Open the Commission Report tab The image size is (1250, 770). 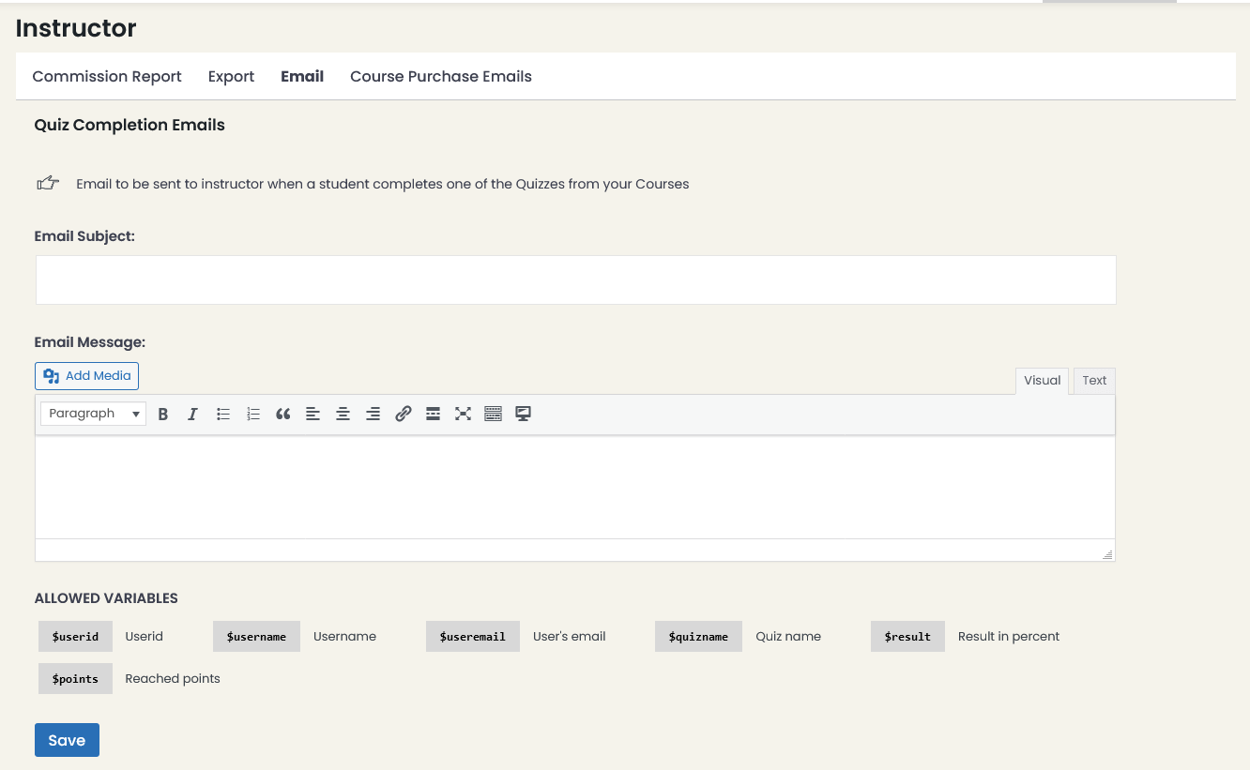[107, 76]
